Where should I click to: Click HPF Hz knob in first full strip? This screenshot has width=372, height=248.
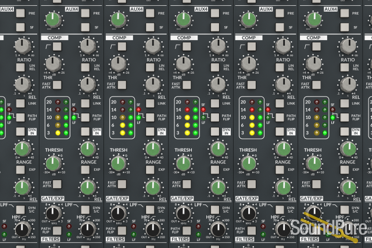click(88, 229)
